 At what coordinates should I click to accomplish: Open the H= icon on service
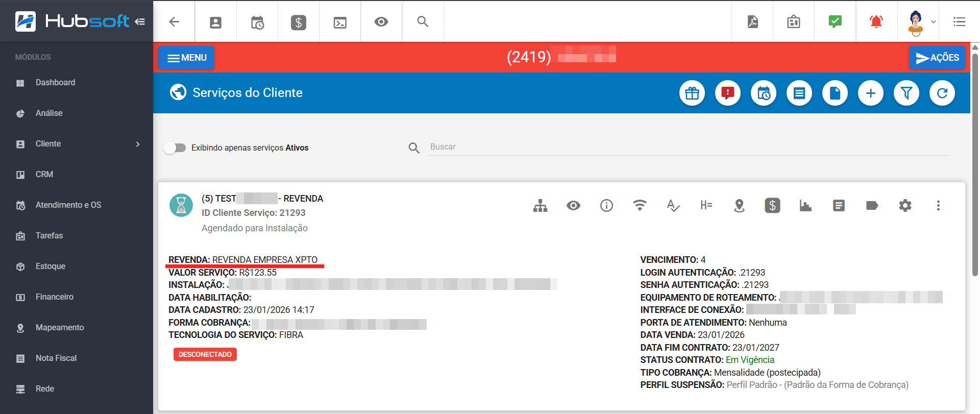click(706, 205)
